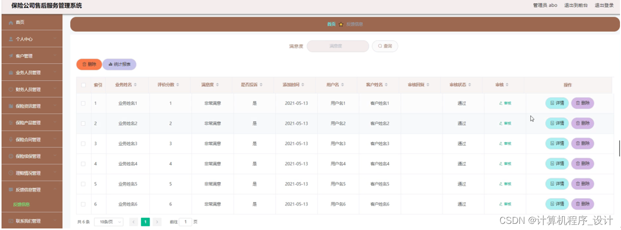Open the 10条/页 page size dropdown

coord(109,222)
